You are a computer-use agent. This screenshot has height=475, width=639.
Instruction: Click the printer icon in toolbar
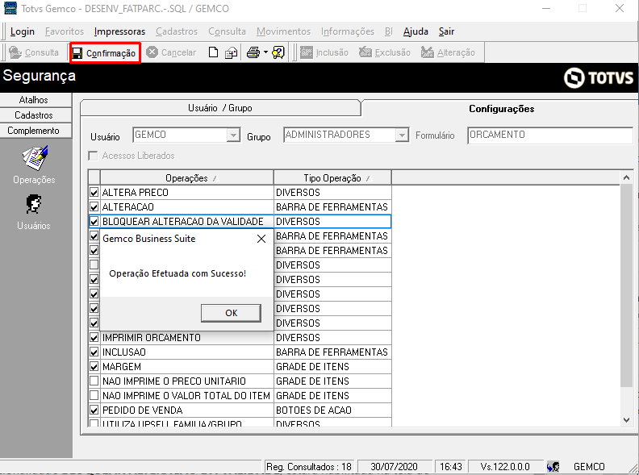(x=253, y=52)
